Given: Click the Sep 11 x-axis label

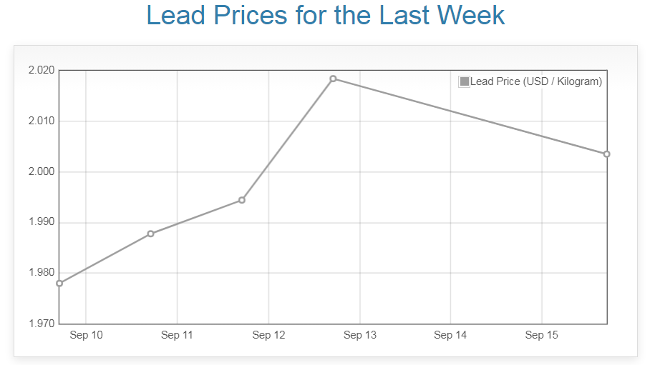Looking at the screenshot, I should 177,336.
